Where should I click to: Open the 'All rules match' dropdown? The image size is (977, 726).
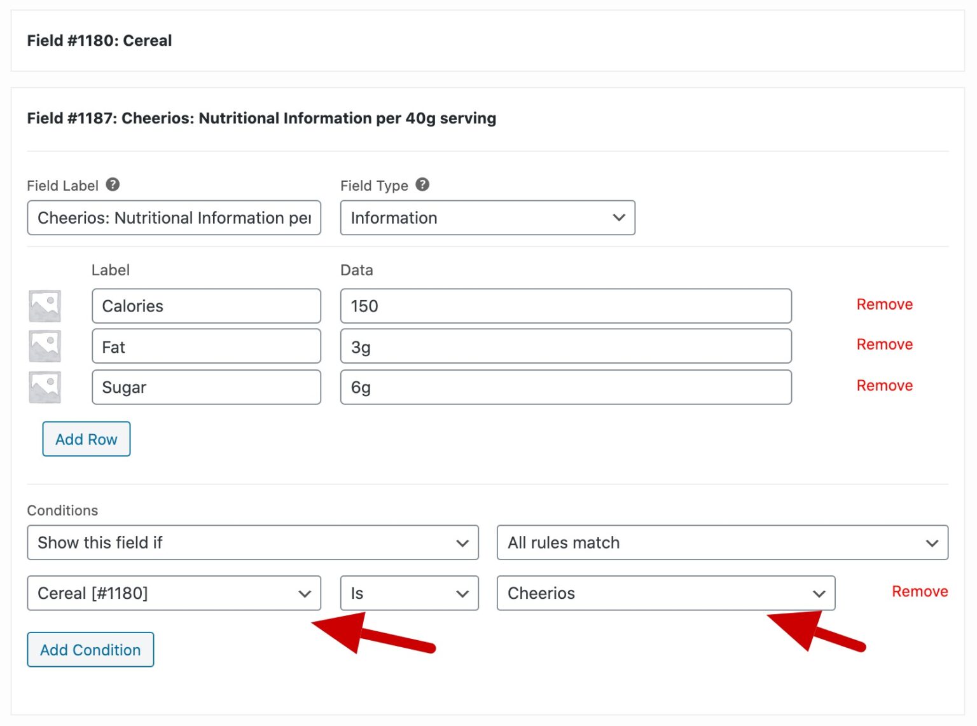[722, 542]
